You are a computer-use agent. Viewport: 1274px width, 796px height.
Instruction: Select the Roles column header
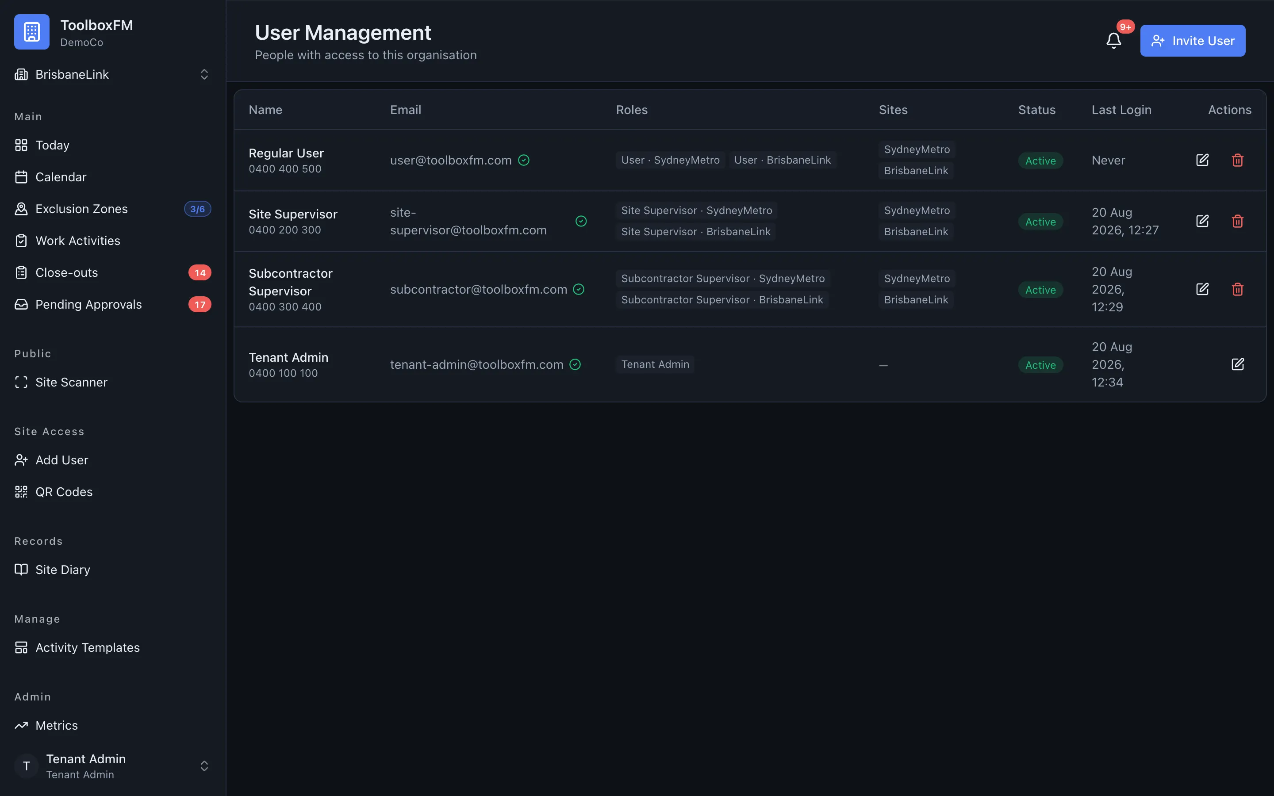pos(632,110)
